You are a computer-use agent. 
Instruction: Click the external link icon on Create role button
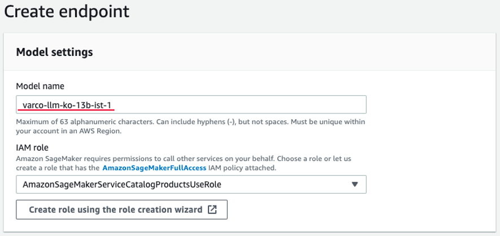pyautogui.click(x=212, y=209)
